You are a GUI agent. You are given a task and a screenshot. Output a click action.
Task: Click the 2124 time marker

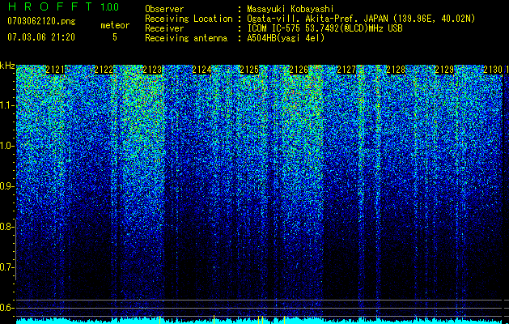tap(201, 70)
